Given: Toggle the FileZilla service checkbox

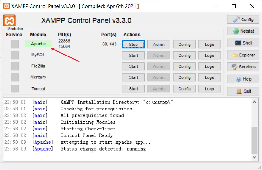Looking at the screenshot, I should (15, 66).
